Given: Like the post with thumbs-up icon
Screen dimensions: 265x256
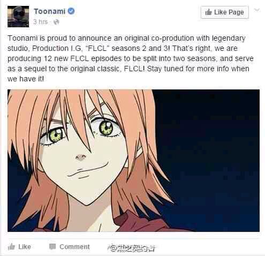Looking at the screenshot, I should tap(11, 247).
